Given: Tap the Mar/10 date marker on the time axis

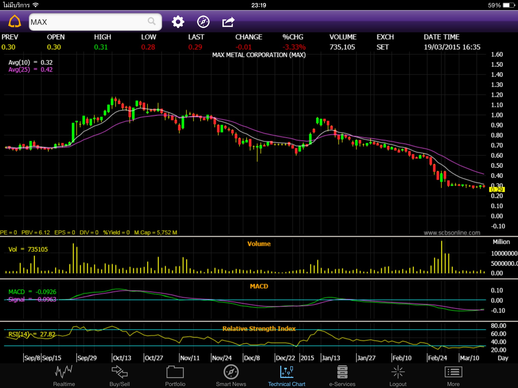Looking at the screenshot, I should tap(469, 358).
